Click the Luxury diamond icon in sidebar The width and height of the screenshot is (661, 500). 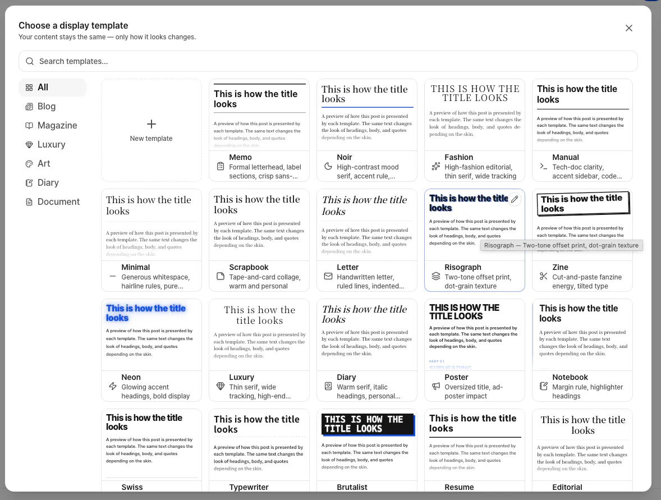coord(29,145)
